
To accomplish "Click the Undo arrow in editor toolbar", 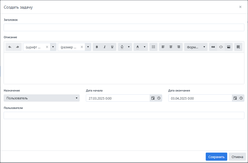I will (10, 47).
